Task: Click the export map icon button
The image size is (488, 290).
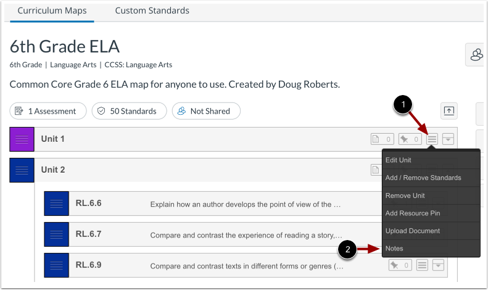Action: point(449,111)
